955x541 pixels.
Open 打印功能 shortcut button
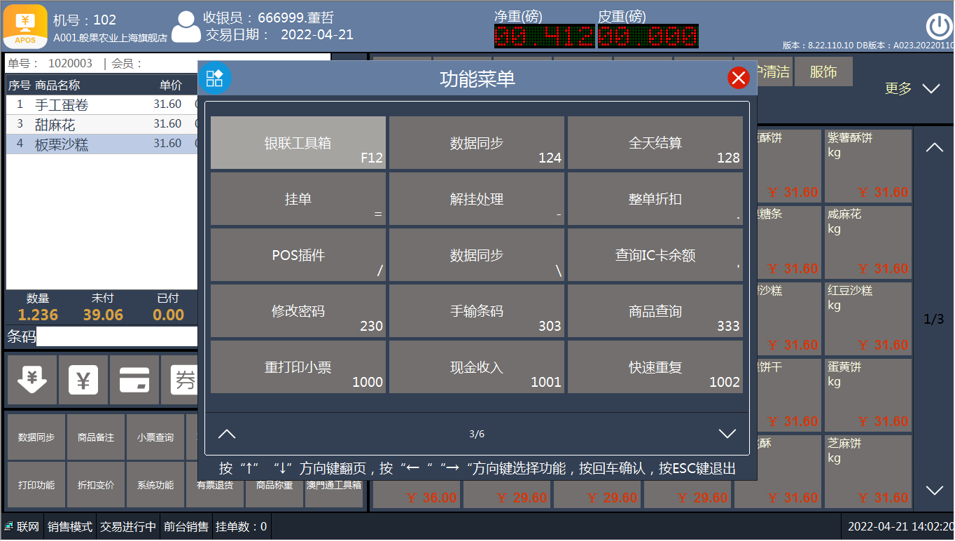tap(36, 485)
